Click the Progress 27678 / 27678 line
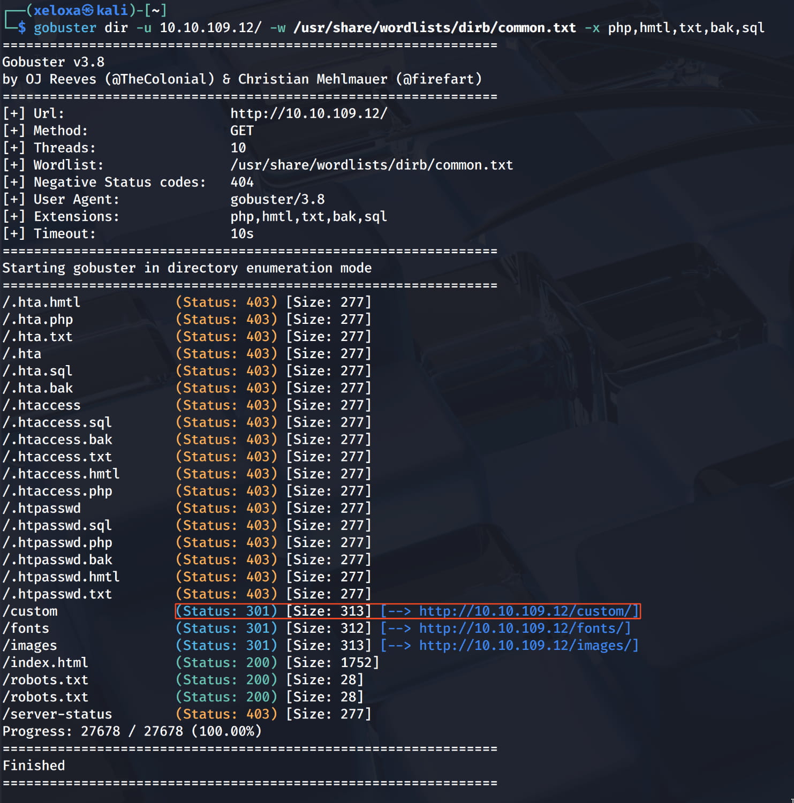 tap(132, 731)
